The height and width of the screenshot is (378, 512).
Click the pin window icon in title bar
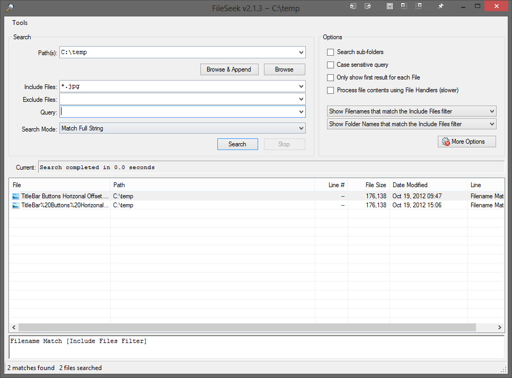point(440,6)
